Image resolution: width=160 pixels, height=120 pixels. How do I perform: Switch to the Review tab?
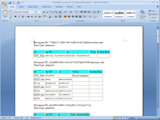[70, 7]
